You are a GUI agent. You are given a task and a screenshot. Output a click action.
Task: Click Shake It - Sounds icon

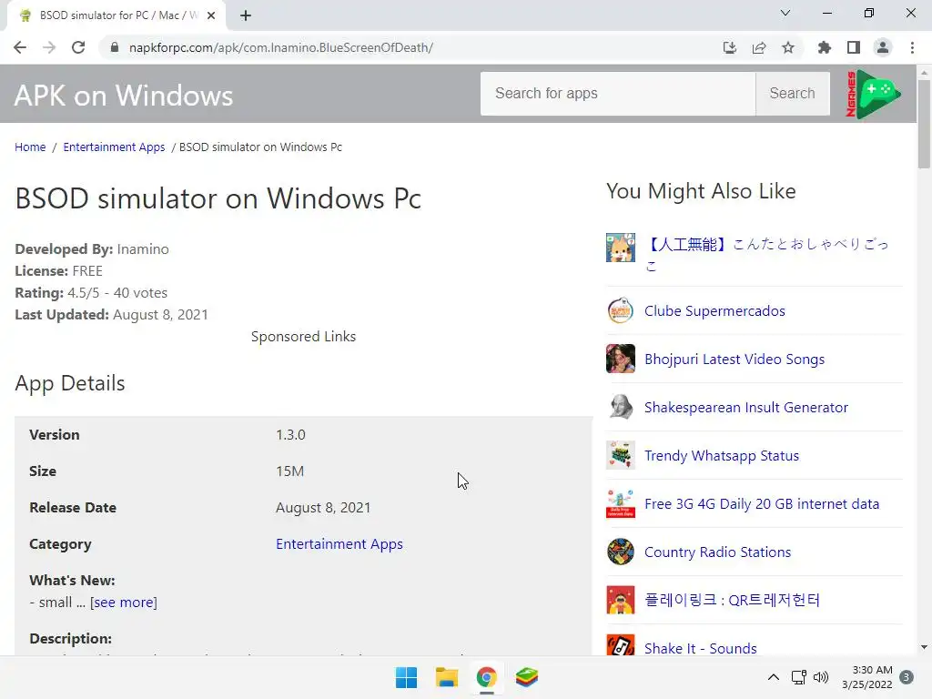[621, 645]
